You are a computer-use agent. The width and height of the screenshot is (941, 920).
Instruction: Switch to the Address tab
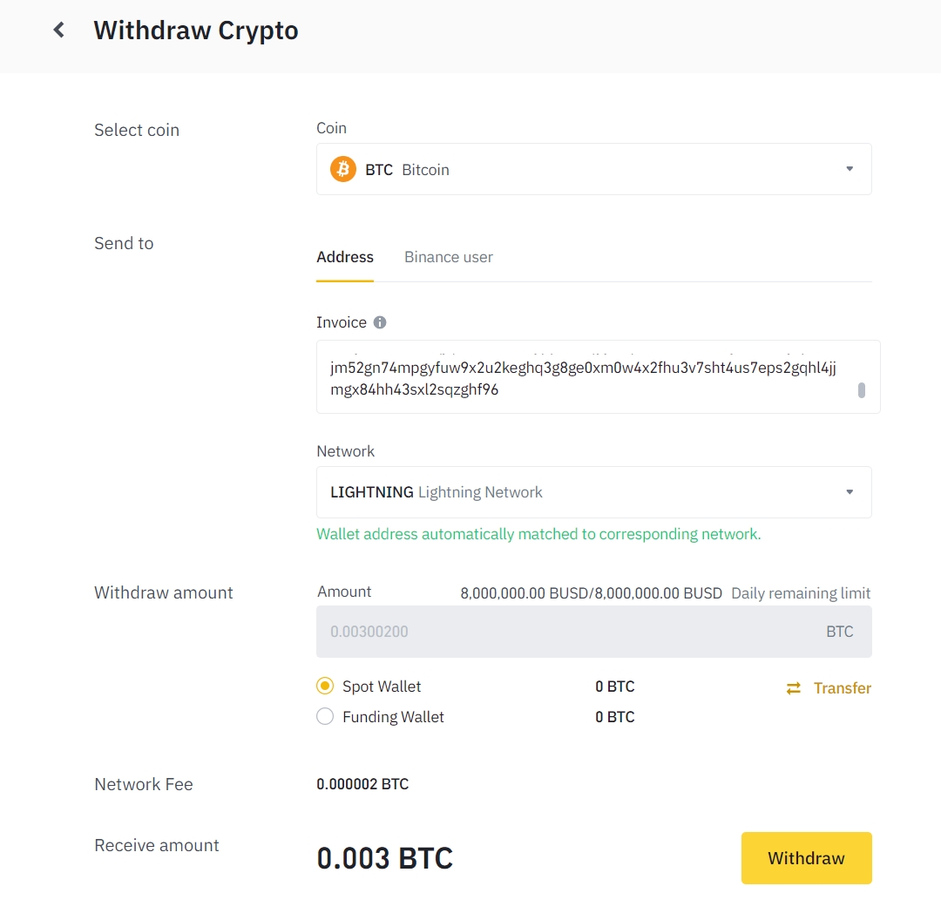pos(345,257)
